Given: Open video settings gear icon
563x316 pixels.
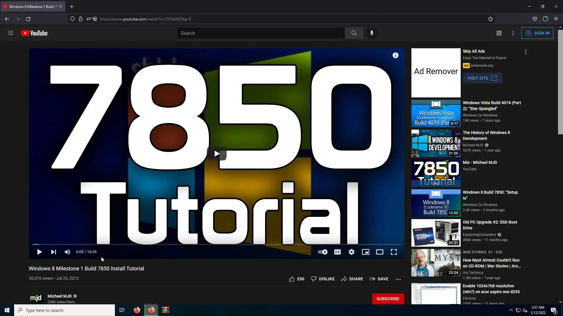Looking at the screenshot, I should (x=351, y=252).
